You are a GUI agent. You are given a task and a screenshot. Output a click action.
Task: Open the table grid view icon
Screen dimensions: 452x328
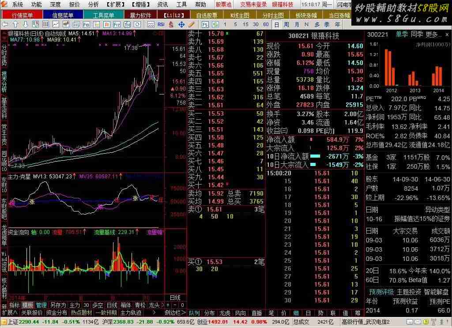(x=45, y=24)
